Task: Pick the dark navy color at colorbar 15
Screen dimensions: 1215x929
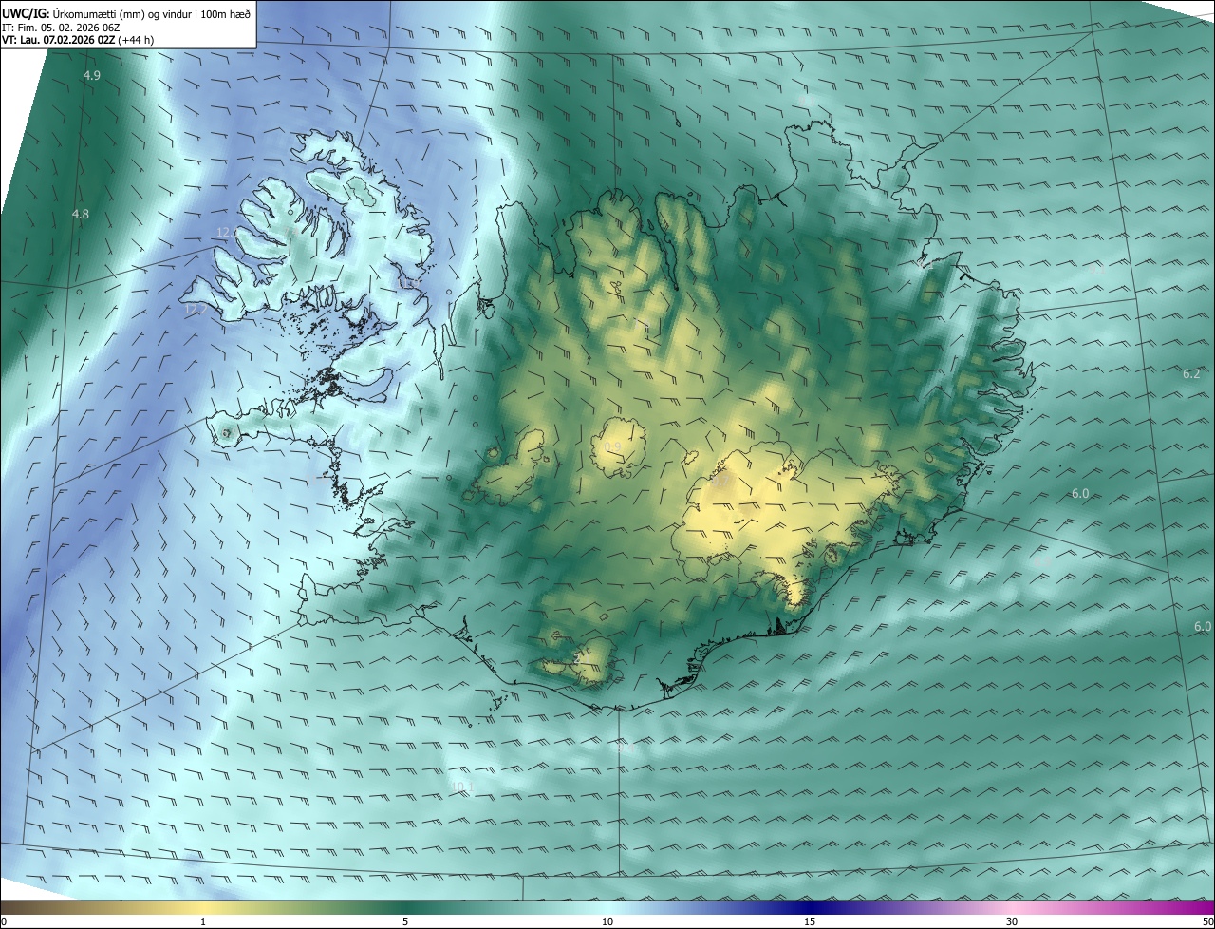Action: (x=810, y=907)
